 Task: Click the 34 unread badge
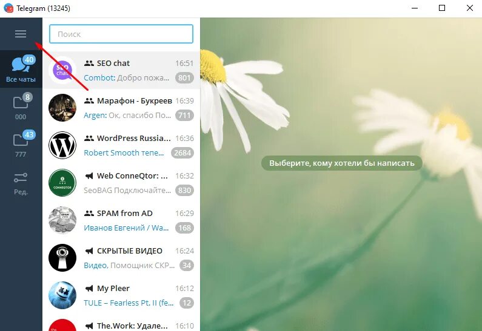[187, 266]
